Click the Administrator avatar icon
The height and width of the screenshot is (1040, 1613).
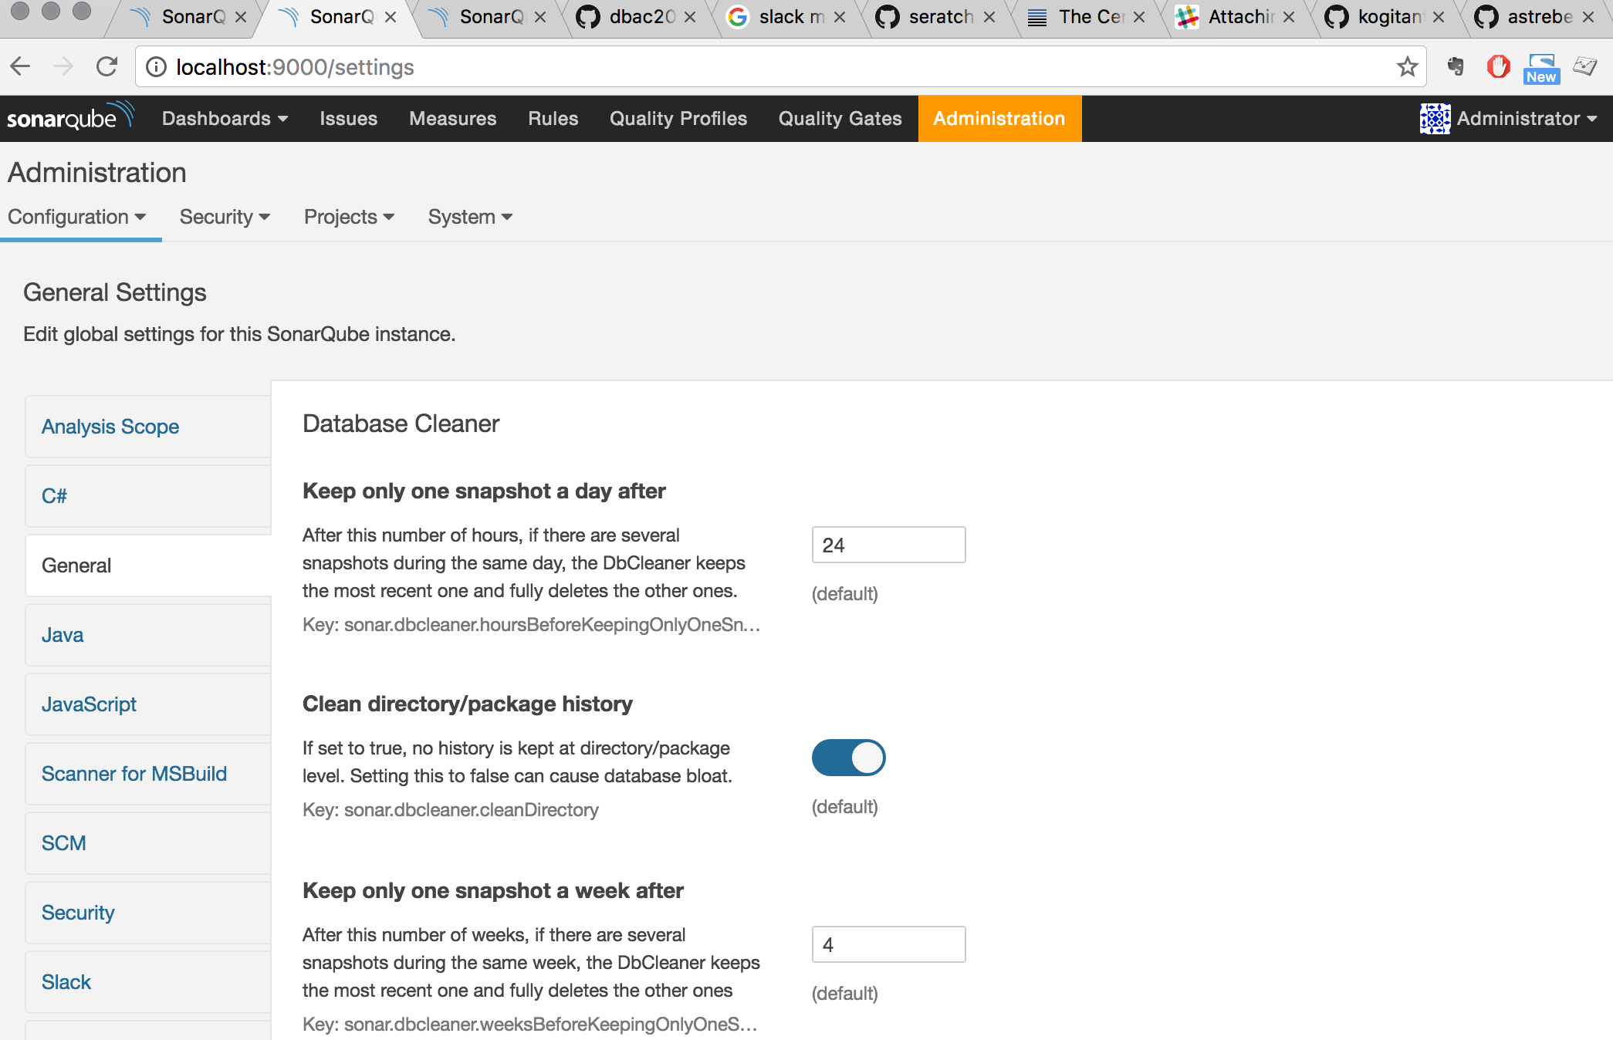1435,118
